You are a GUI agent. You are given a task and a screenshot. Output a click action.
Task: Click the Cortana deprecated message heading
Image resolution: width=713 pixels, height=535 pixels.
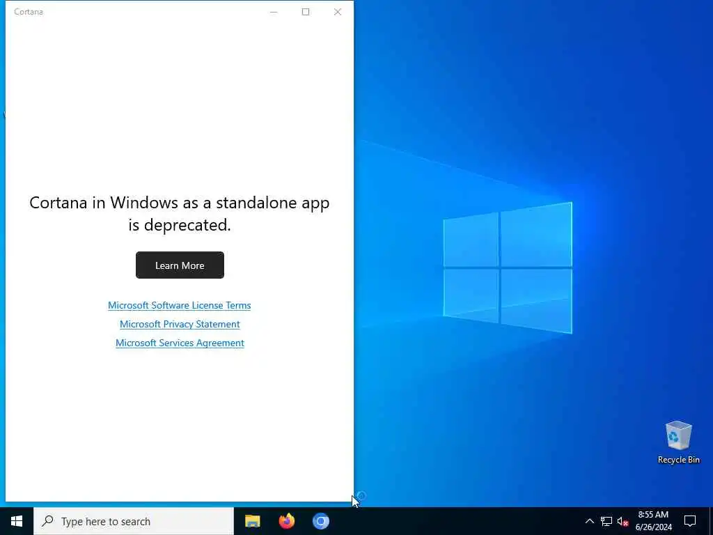click(180, 213)
